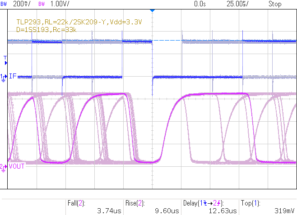Click the channel 2 ground reference marker

click(4, 166)
